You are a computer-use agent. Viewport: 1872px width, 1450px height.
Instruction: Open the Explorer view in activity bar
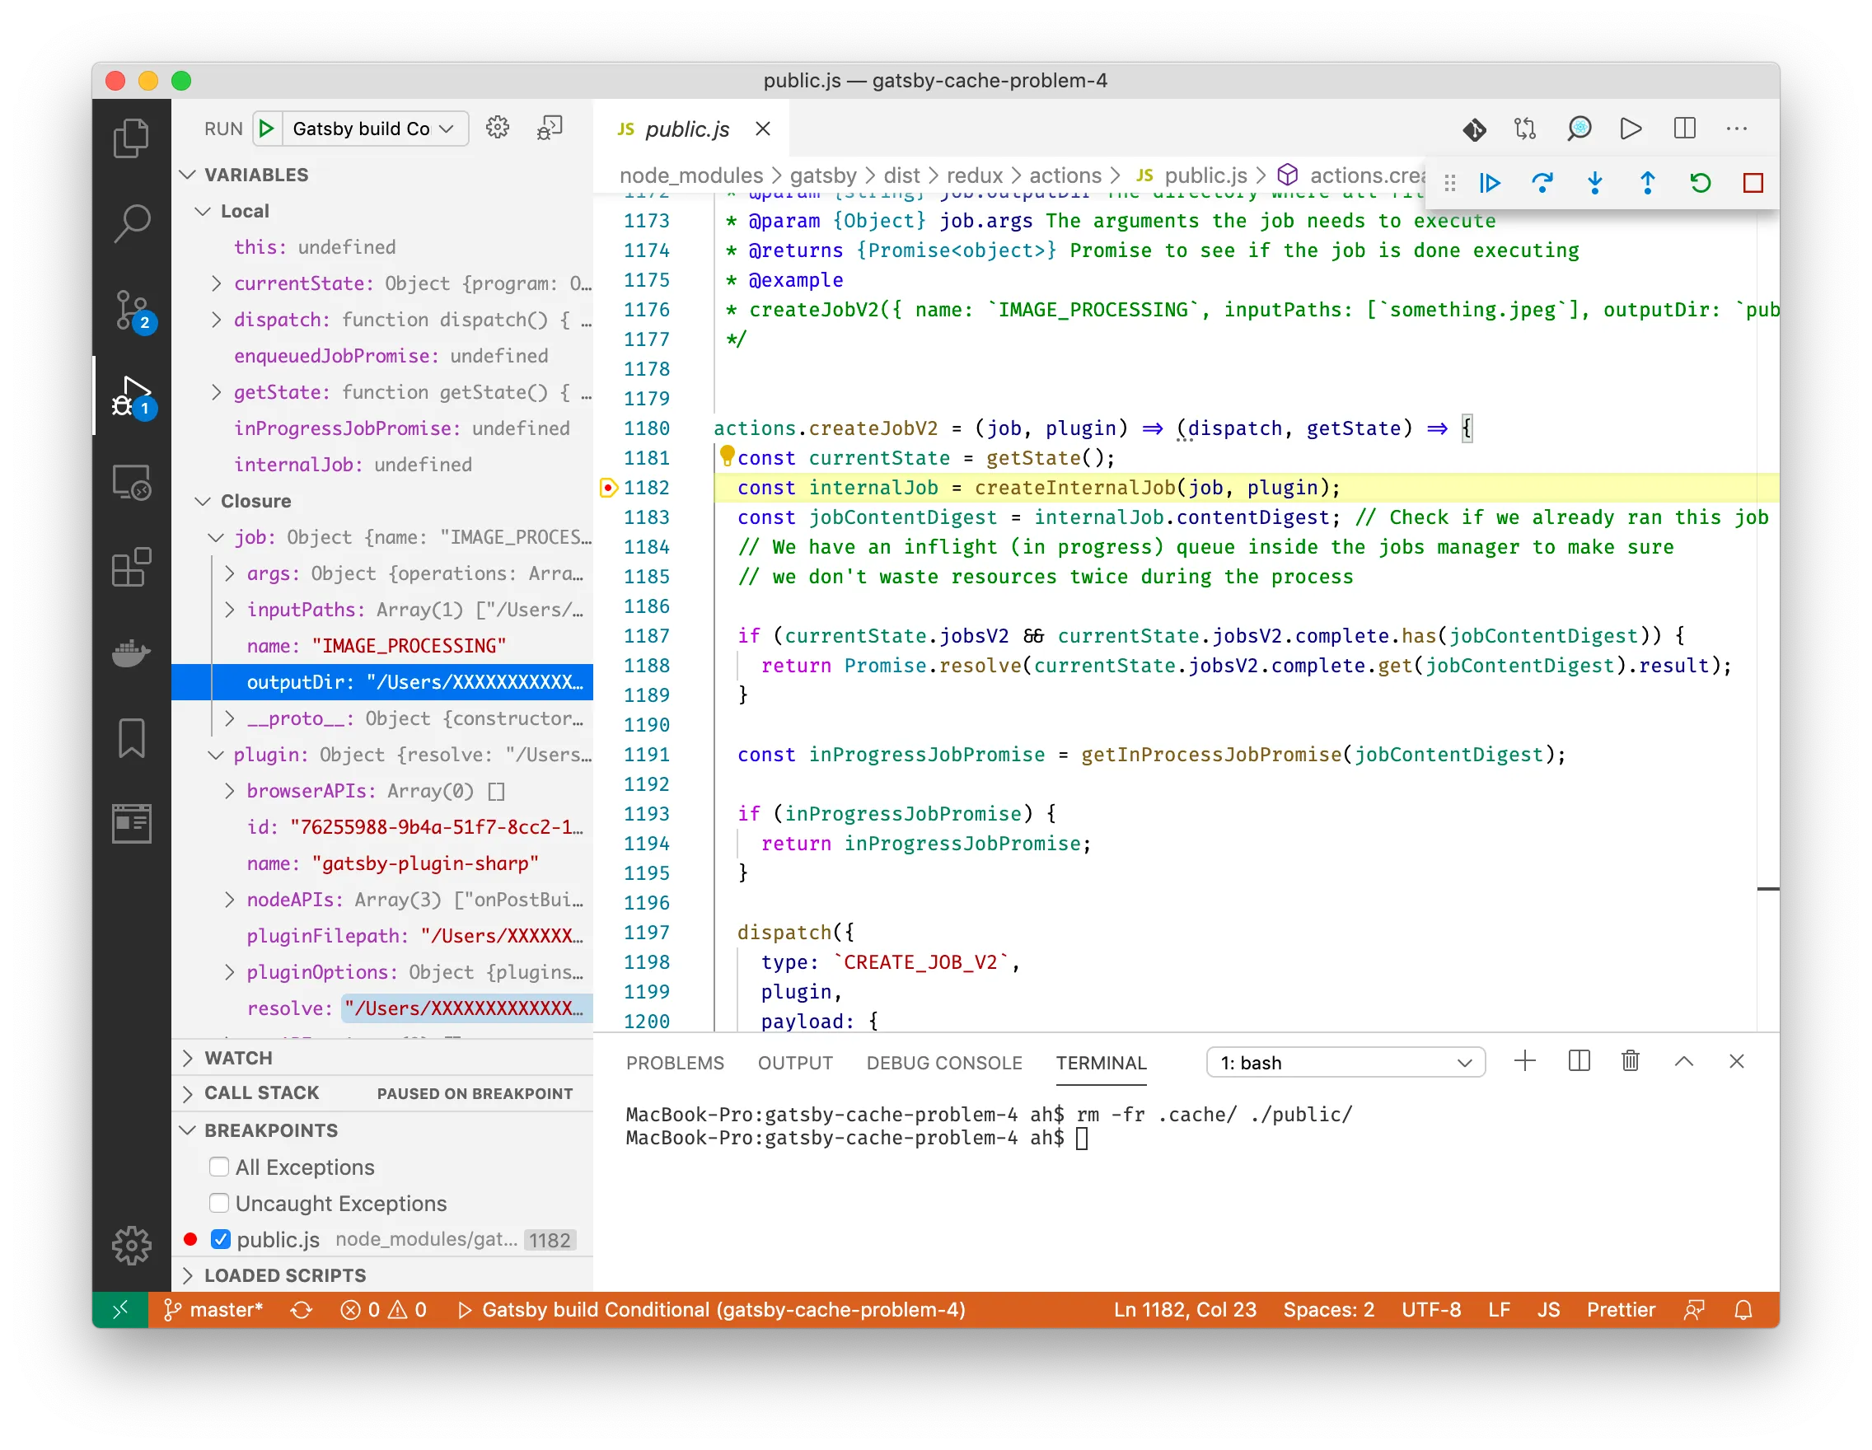click(x=131, y=137)
